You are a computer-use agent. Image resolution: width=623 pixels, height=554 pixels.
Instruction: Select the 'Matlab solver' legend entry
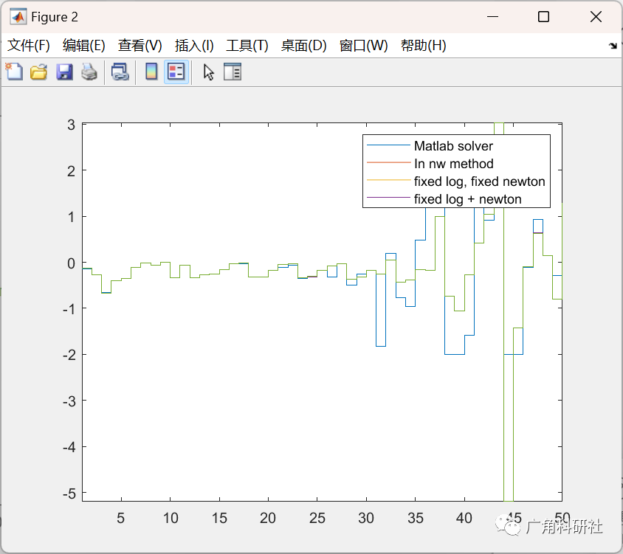click(453, 146)
